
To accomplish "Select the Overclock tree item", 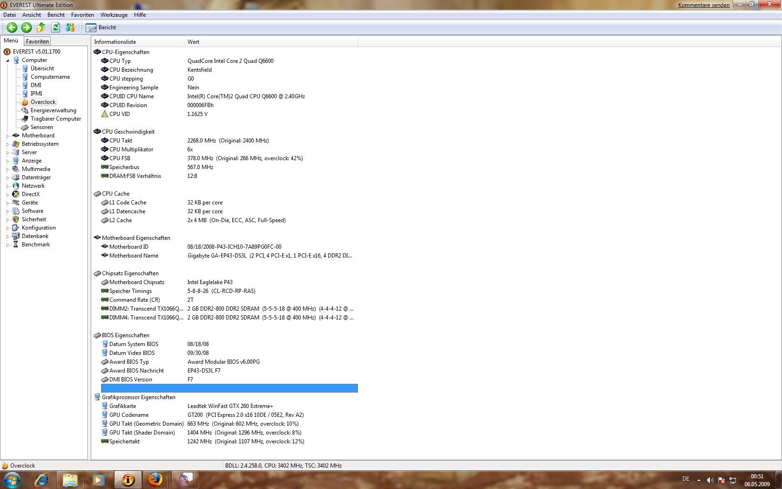I will click(x=43, y=102).
